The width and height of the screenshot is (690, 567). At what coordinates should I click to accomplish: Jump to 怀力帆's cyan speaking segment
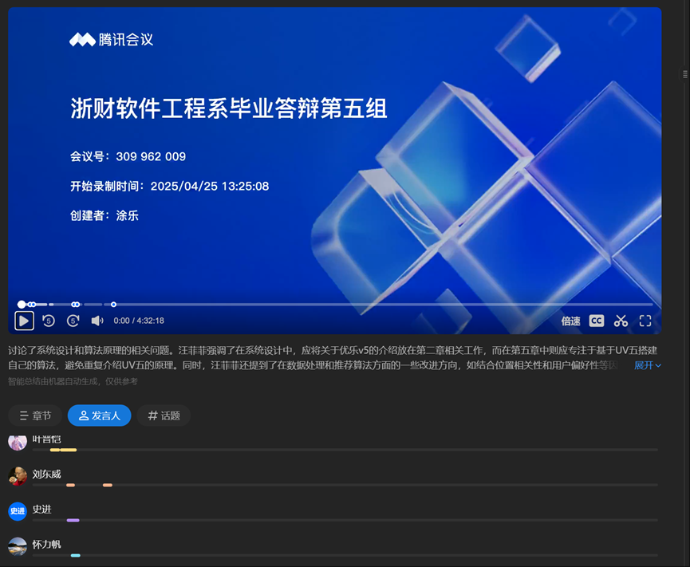[76, 555]
